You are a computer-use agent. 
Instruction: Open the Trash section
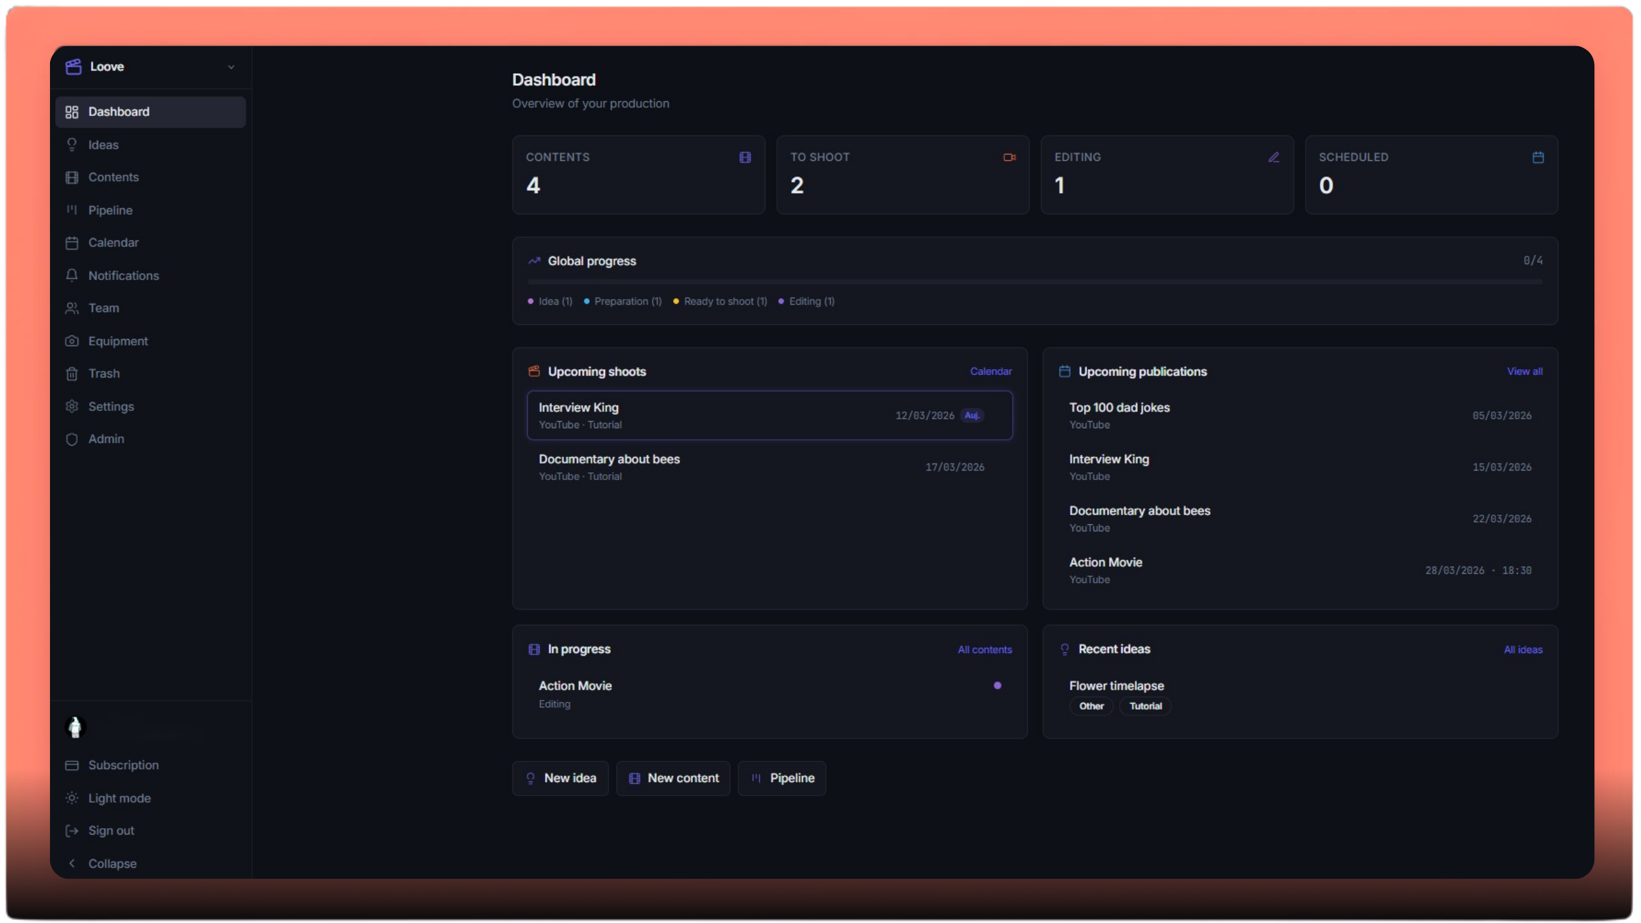click(104, 374)
